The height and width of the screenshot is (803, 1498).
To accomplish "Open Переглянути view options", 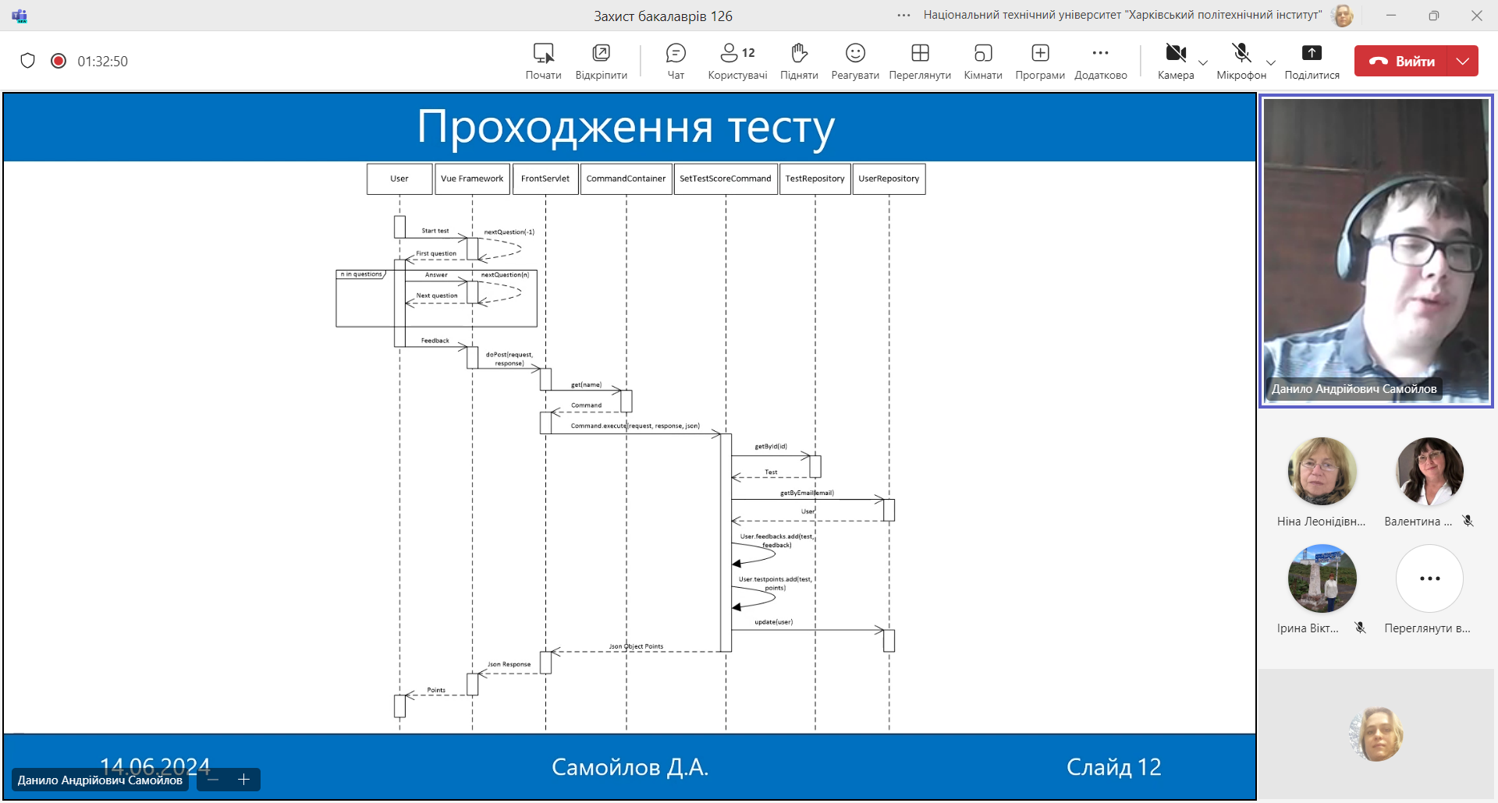I will (920, 61).
